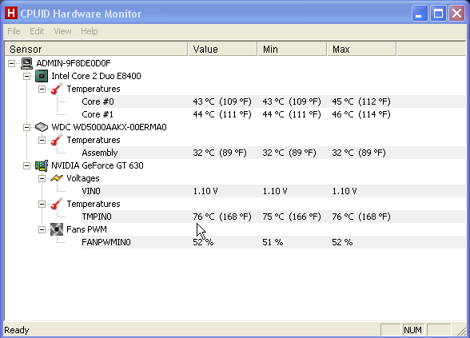Click FANPWMIN0 min value 51 %
The width and height of the screenshot is (470, 338).
click(273, 242)
